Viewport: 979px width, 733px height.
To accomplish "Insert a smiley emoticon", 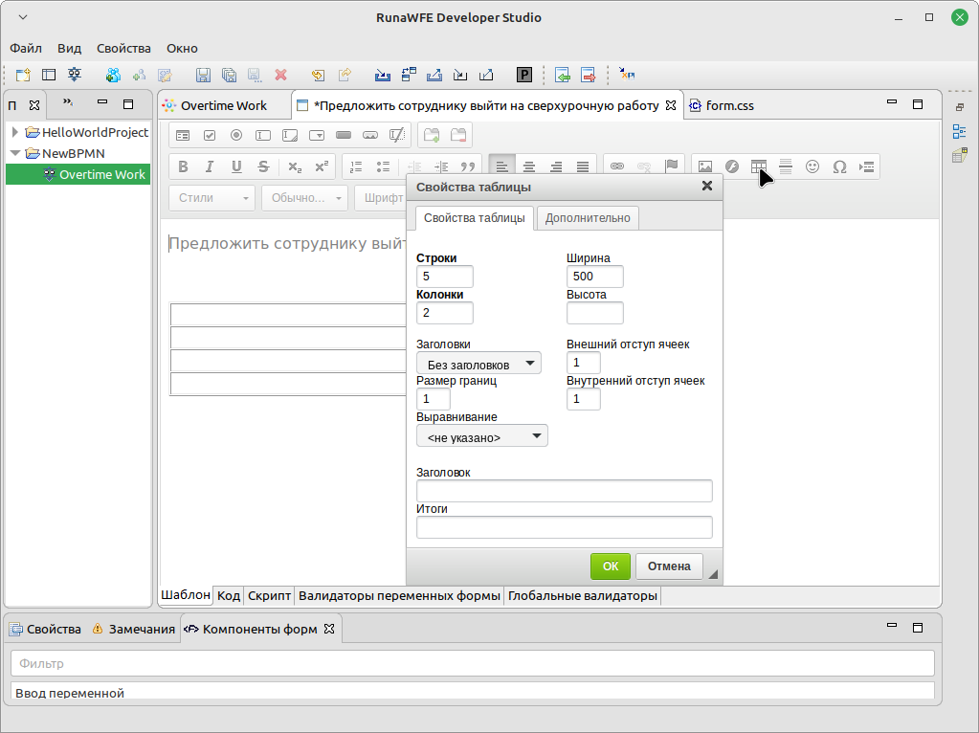I will click(x=812, y=167).
